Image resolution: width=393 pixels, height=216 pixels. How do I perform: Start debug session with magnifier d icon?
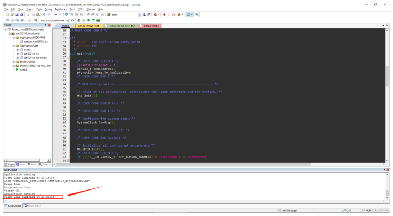click(155, 15)
